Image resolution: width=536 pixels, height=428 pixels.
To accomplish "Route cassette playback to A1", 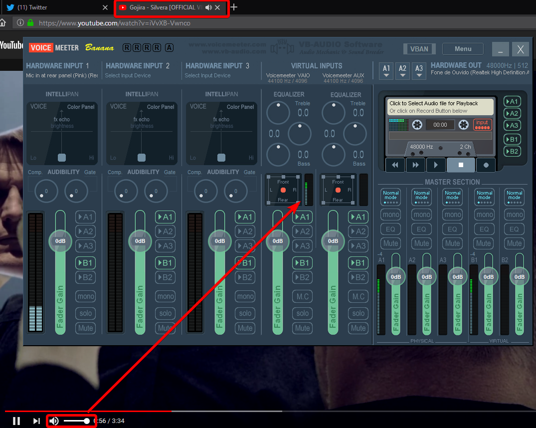I will [x=512, y=101].
